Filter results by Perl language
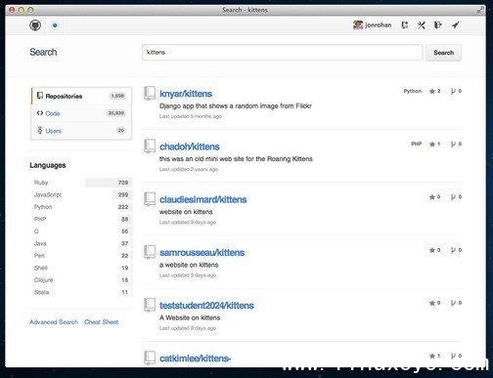The height and width of the screenshot is (378, 493). (x=81, y=256)
